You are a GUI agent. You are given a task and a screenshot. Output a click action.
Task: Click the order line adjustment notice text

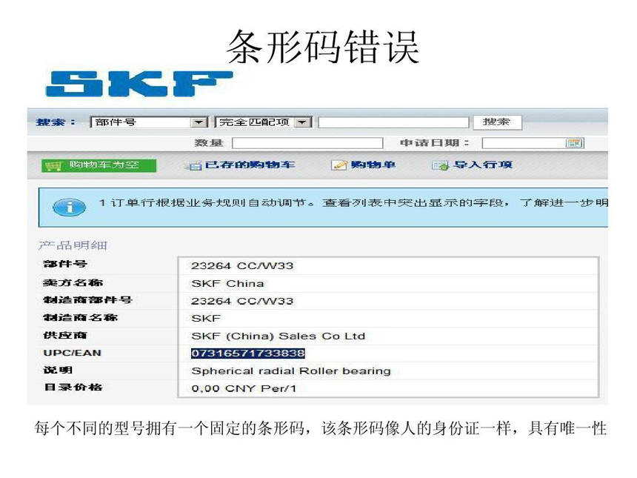[353, 203]
